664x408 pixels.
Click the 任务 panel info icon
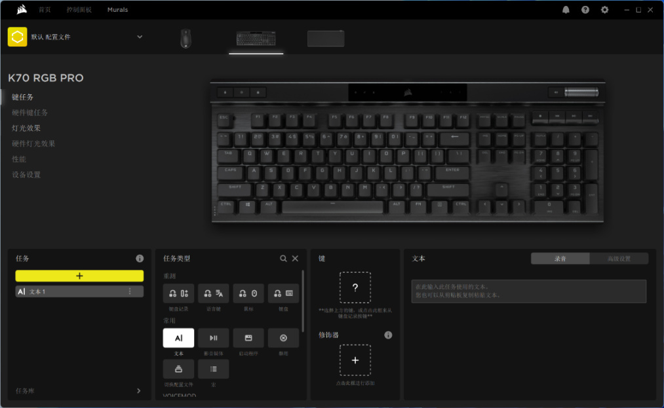click(x=140, y=258)
